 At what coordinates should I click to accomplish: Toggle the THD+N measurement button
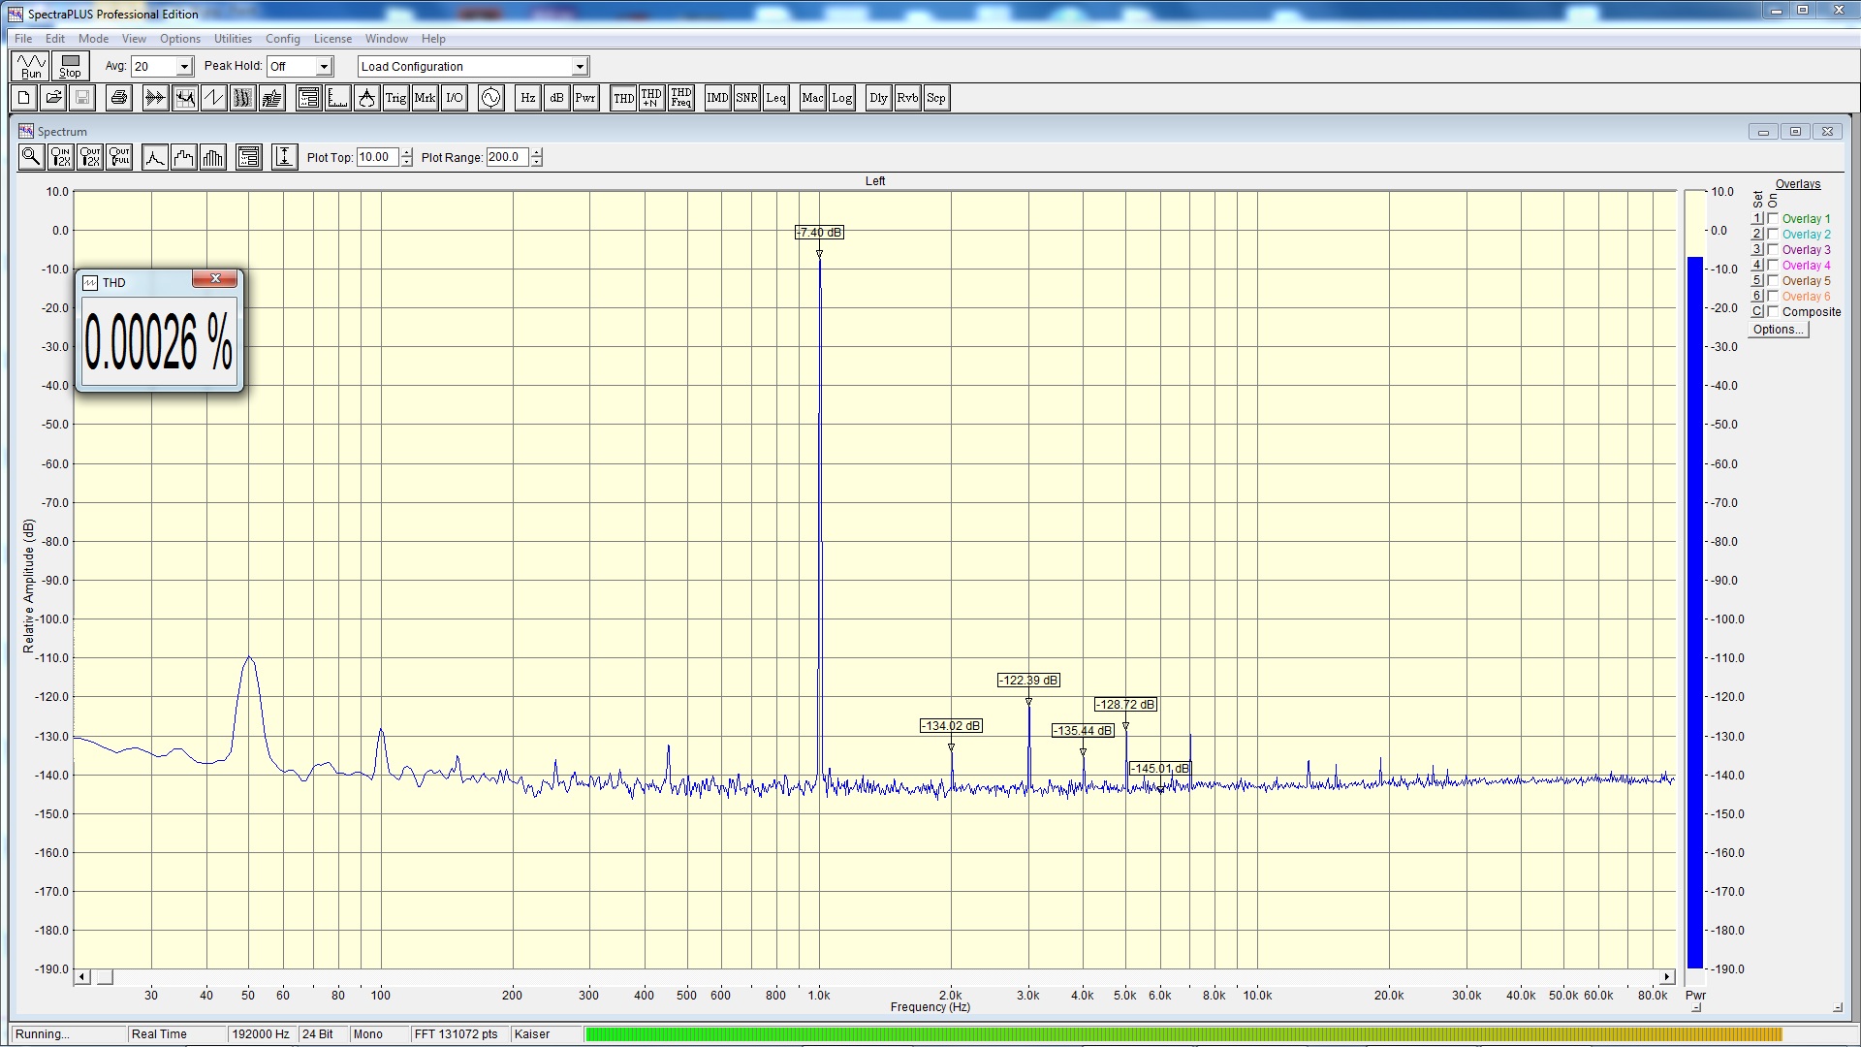pos(651,98)
